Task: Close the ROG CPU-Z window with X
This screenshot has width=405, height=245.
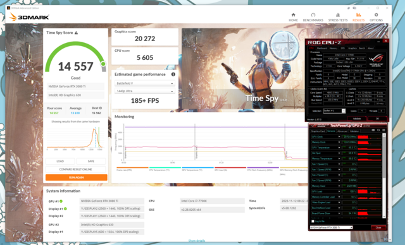Action: [385, 41]
